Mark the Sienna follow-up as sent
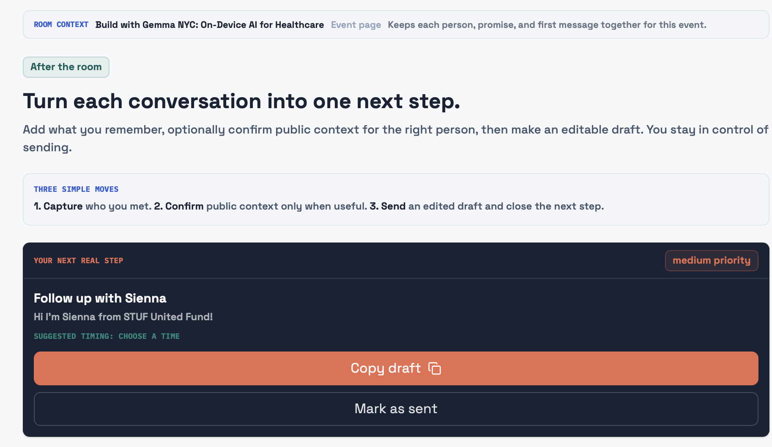772x447 pixels. tap(396, 409)
